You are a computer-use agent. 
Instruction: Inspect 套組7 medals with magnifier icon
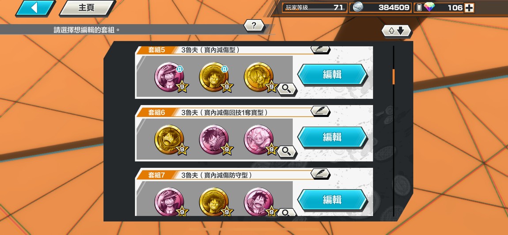click(287, 212)
